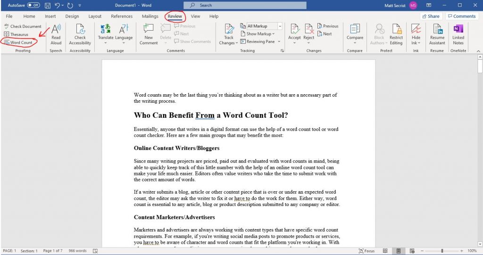Click the 100% zoom level
The height and width of the screenshot is (255, 483).
pyautogui.click(x=472, y=251)
